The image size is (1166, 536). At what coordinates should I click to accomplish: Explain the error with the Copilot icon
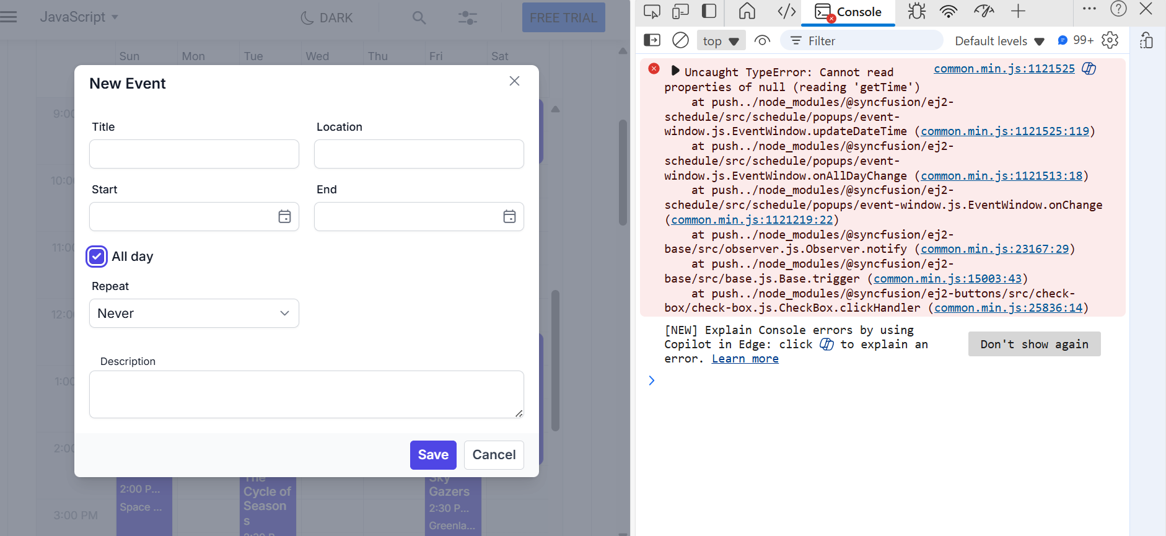pos(1089,69)
